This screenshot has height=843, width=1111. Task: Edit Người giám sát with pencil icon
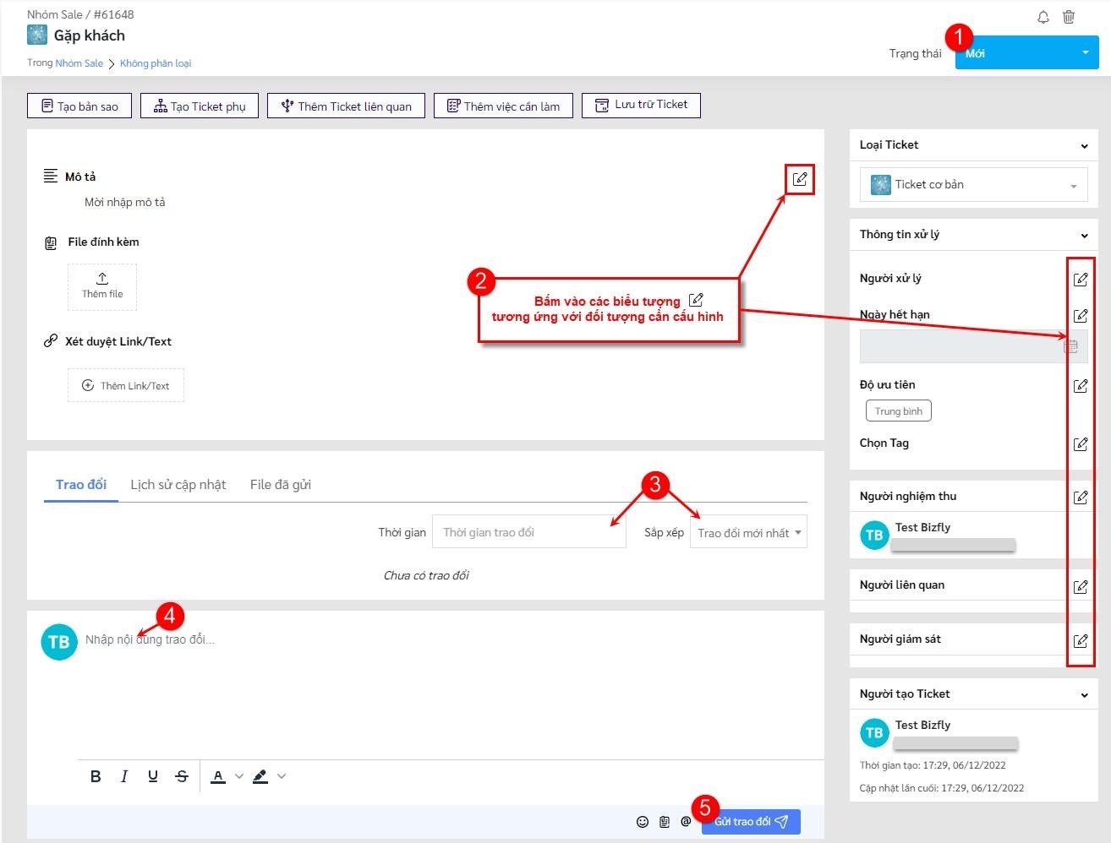1081,640
